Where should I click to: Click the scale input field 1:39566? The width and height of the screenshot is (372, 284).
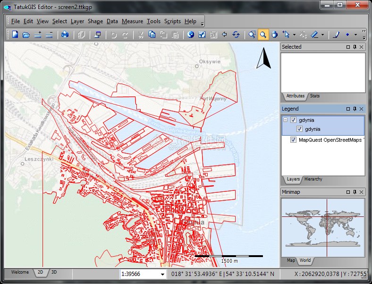click(140, 274)
